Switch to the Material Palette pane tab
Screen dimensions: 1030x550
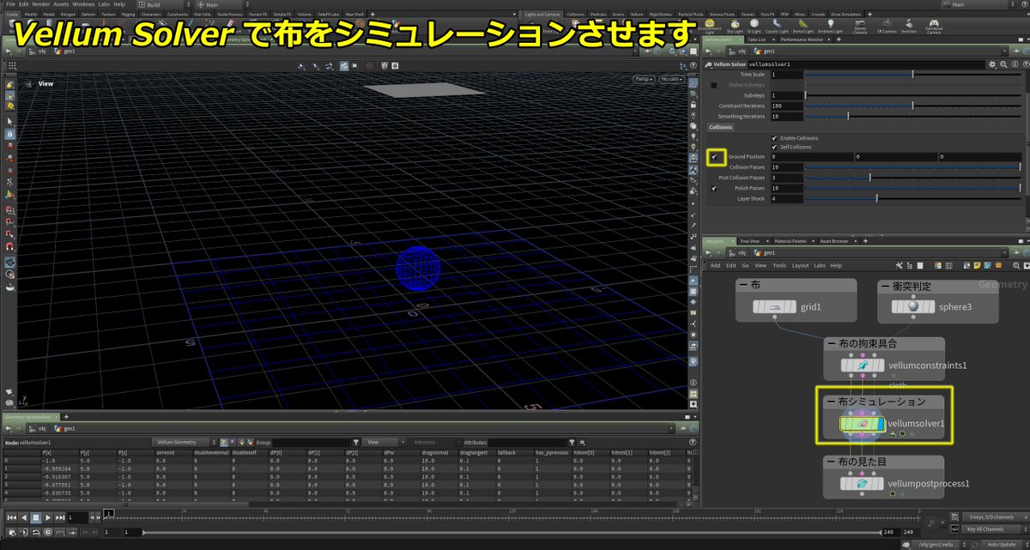click(x=791, y=241)
